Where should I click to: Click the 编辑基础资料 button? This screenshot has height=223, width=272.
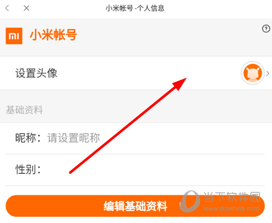pos(135,206)
